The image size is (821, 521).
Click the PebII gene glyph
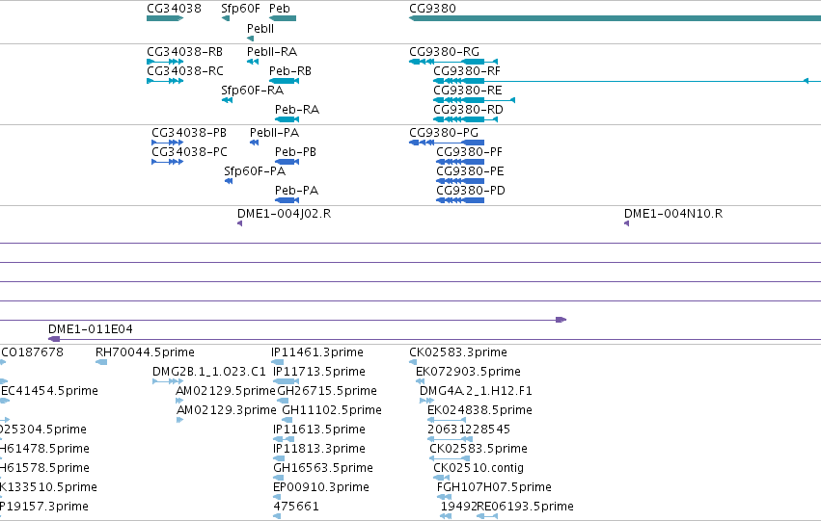point(250,39)
